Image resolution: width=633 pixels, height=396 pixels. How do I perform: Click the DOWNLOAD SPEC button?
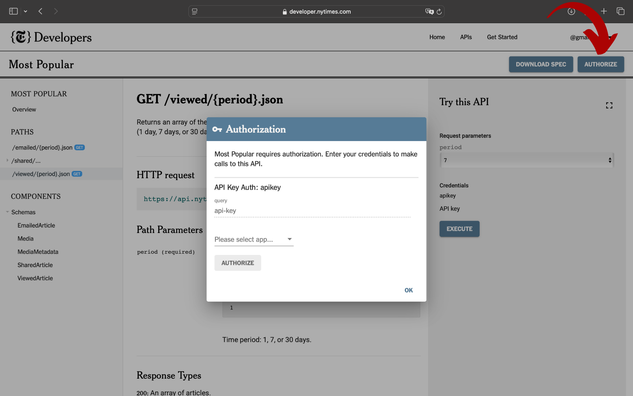coord(541,64)
